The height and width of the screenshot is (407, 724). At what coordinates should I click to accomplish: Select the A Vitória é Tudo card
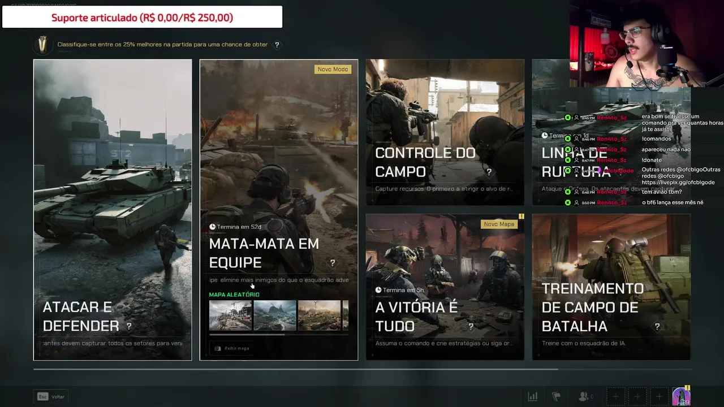pyautogui.click(x=445, y=287)
